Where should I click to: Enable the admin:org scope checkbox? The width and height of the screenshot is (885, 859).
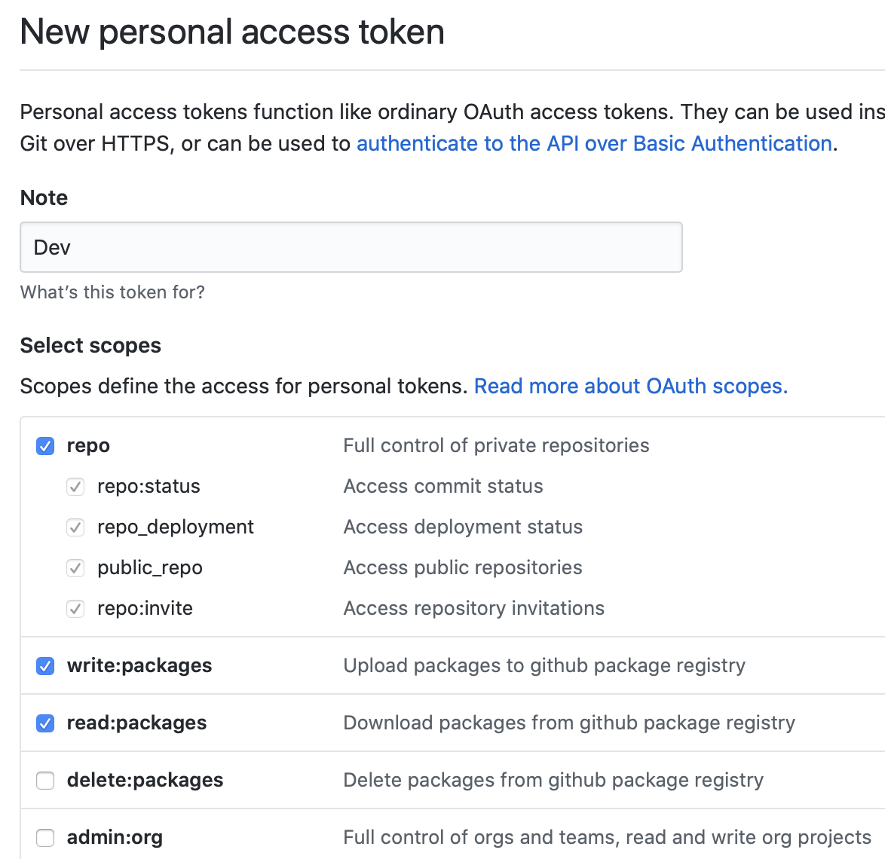45,838
